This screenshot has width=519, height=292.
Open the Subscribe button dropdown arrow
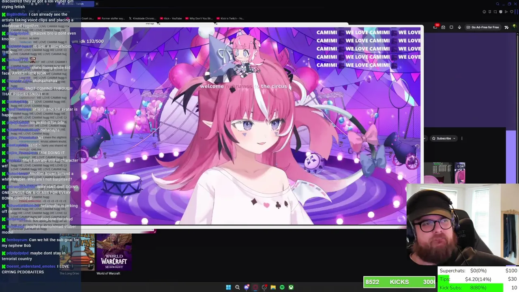pyautogui.click(x=454, y=138)
